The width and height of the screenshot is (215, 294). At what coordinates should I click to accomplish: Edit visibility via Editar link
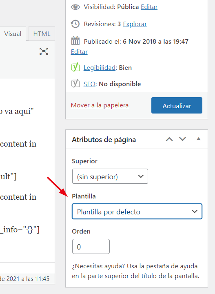tap(149, 7)
